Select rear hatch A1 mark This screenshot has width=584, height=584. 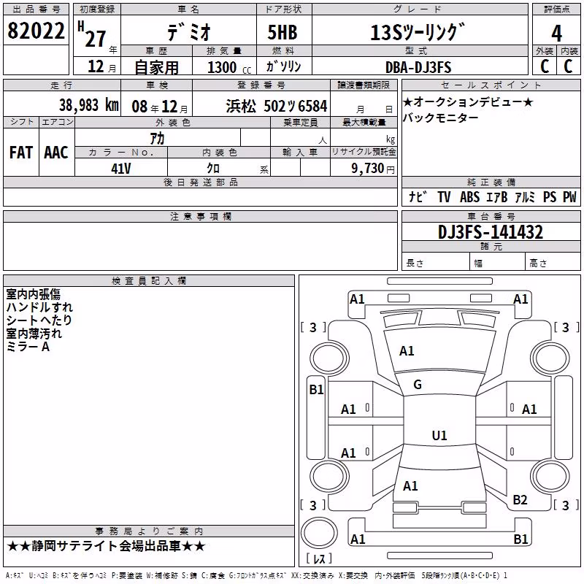click(410, 485)
